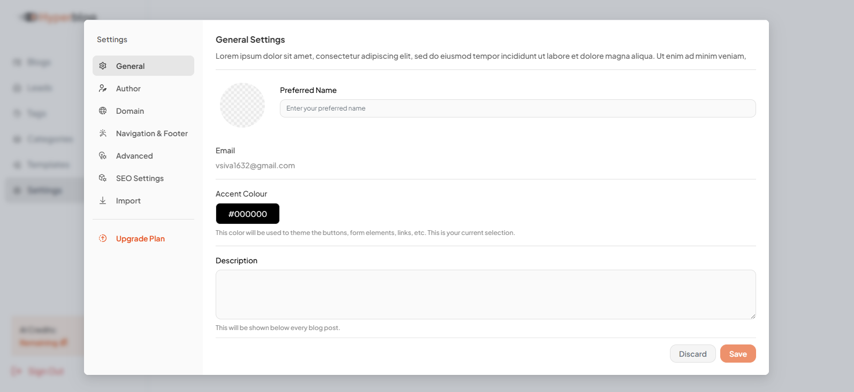Click the email address vsiva1632@gmail.com

click(255, 166)
